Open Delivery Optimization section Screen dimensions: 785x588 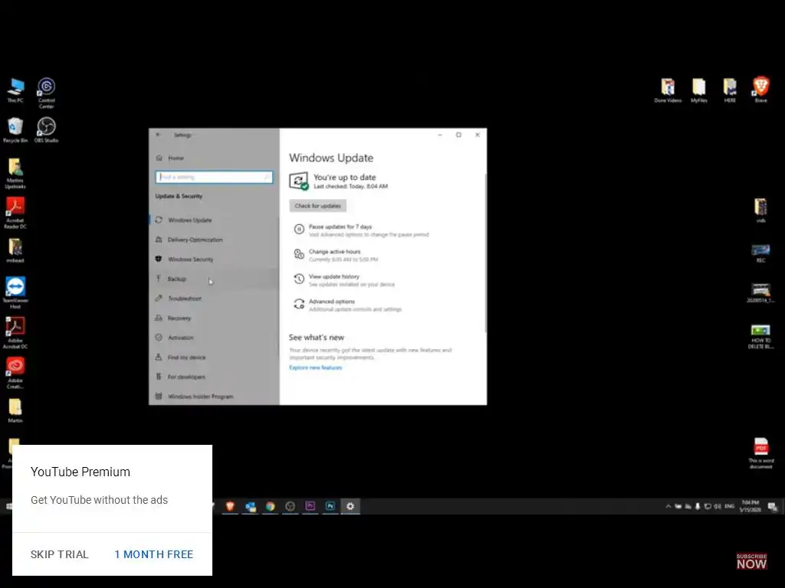pyautogui.click(x=214, y=240)
